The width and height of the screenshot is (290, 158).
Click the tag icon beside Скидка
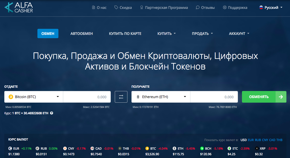(x=116, y=7)
